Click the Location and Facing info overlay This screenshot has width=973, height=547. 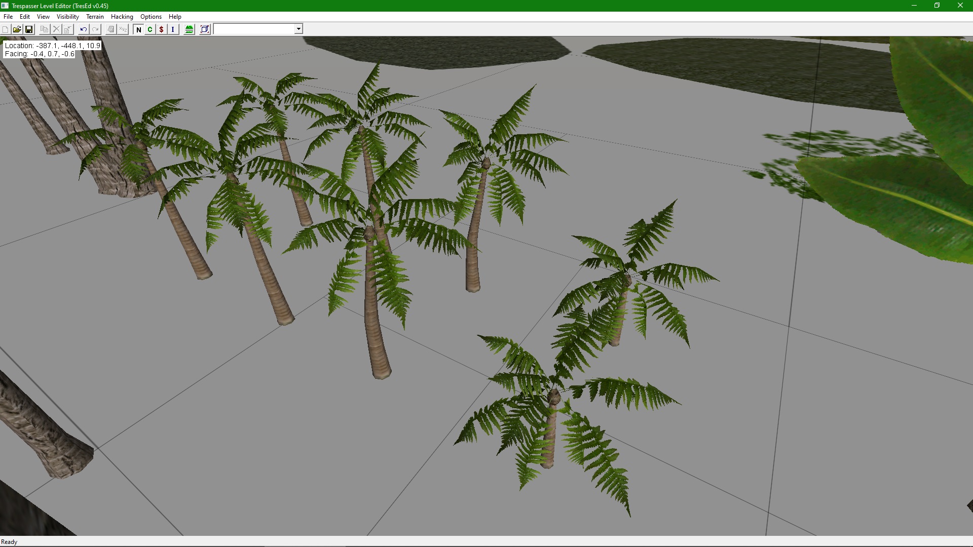tap(52, 50)
